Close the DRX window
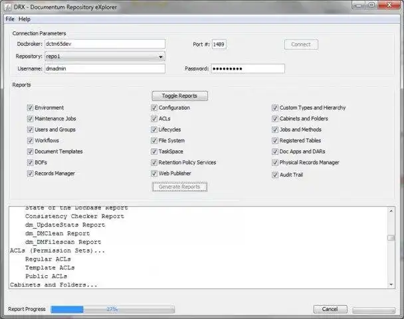 (389, 5)
